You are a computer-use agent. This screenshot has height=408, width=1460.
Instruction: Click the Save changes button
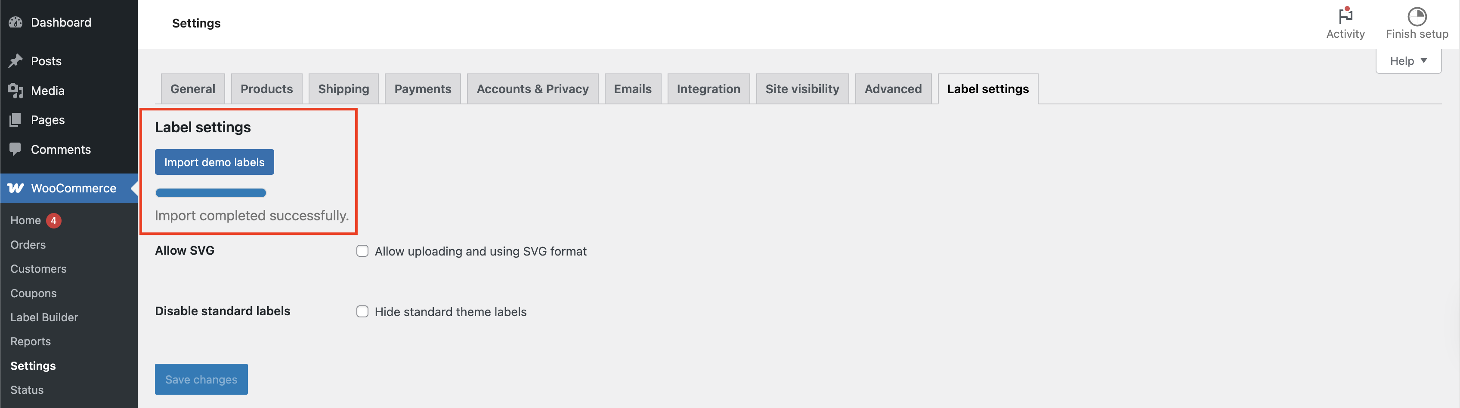coord(201,379)
